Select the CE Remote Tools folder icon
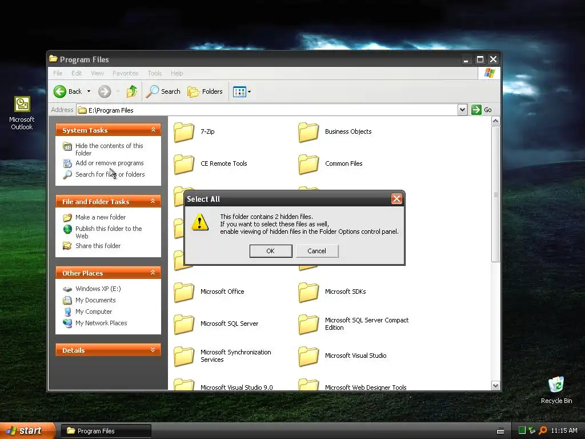Screen dimensions: 585x439 (x=184, y=164)
